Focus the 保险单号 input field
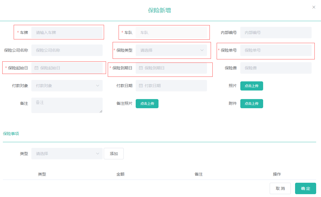Viewport: 321px width, 197px height. click(x=276, y=50)
